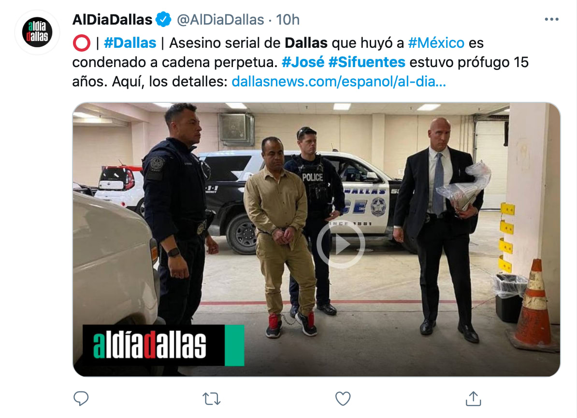Click the green block beside video logo
Viewport: 577px width, 418px height.
tap(234, 345)
